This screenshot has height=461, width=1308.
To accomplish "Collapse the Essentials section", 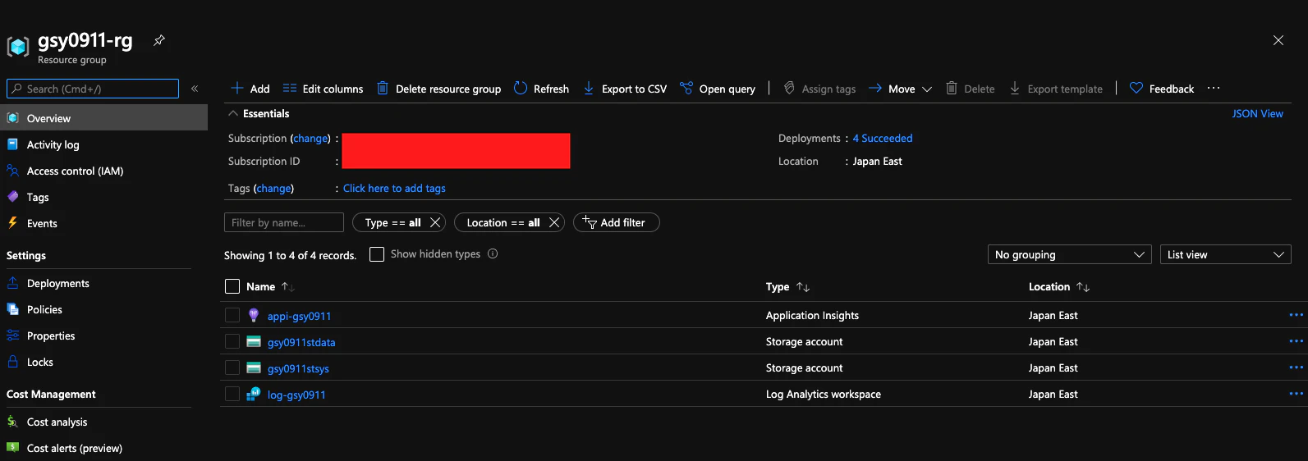I will point(233,113).
